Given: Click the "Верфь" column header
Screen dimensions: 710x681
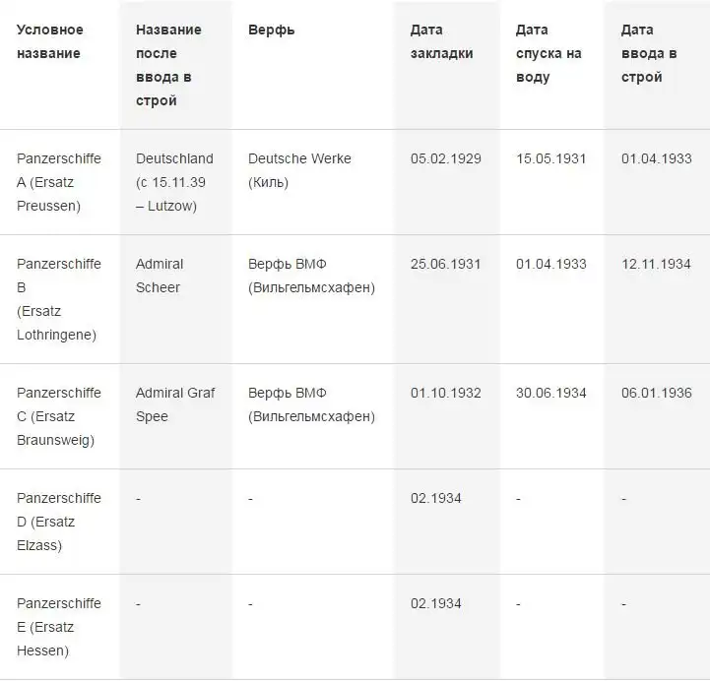Looking at the screenshot, I should (272, 30).
